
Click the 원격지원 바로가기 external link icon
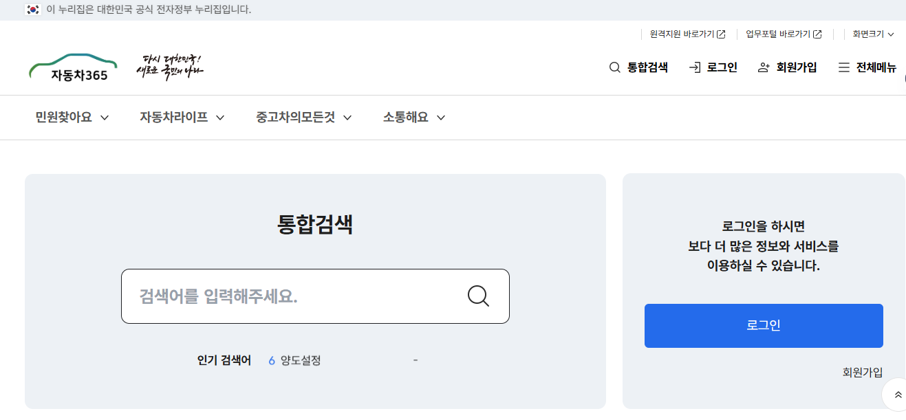tap(722, 32)
